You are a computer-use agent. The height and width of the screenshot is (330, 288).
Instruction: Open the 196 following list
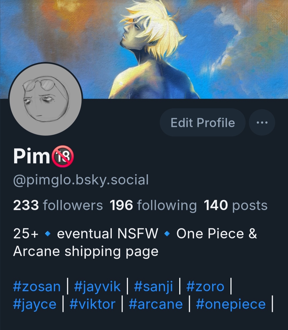click(x=153, y=205)
